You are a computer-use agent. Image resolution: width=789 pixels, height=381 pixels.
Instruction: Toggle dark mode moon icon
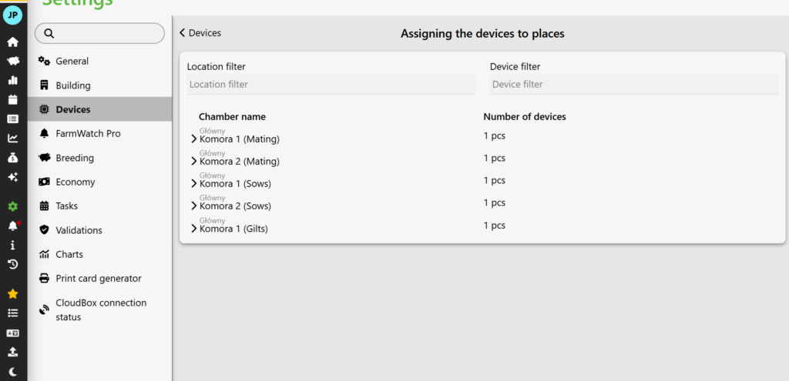(12, 372)
